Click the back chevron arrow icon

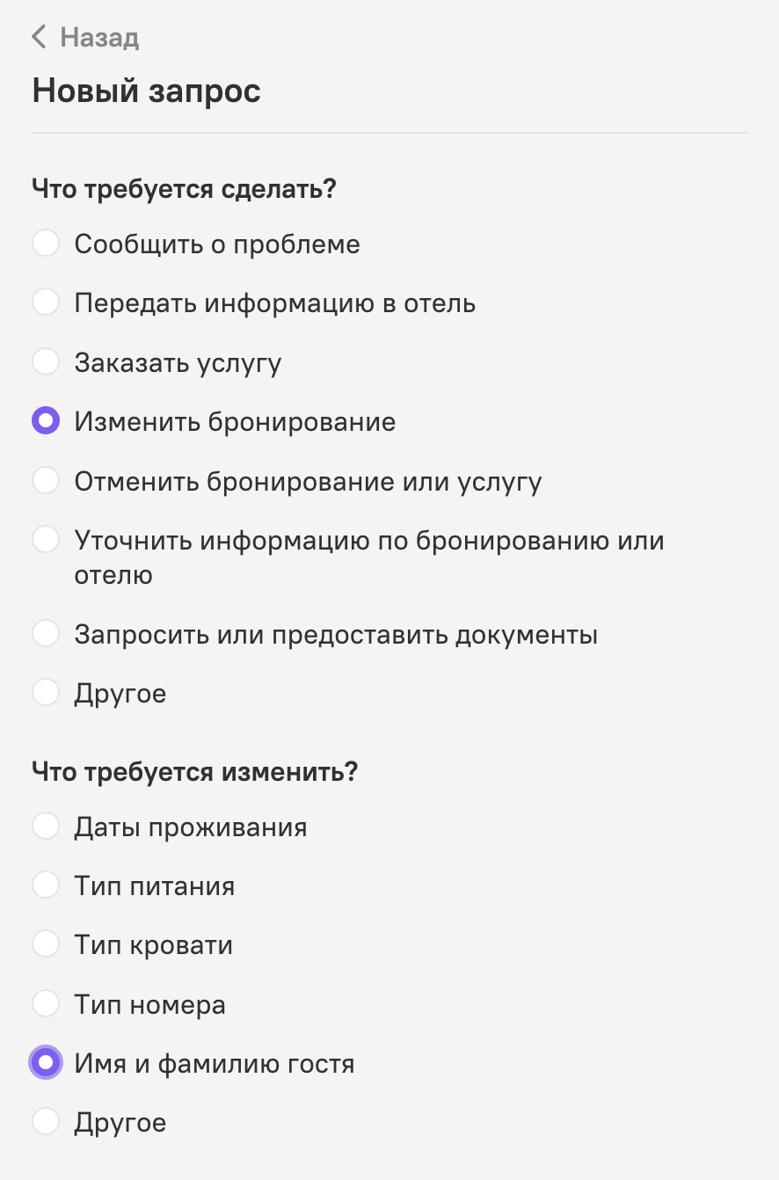click(39, 37)
